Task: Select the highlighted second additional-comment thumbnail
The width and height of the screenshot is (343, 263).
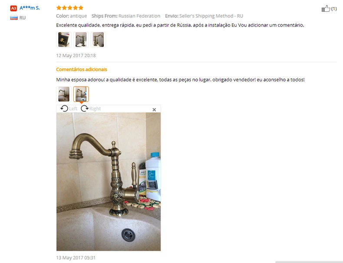Action: click(x=81, y=94)
